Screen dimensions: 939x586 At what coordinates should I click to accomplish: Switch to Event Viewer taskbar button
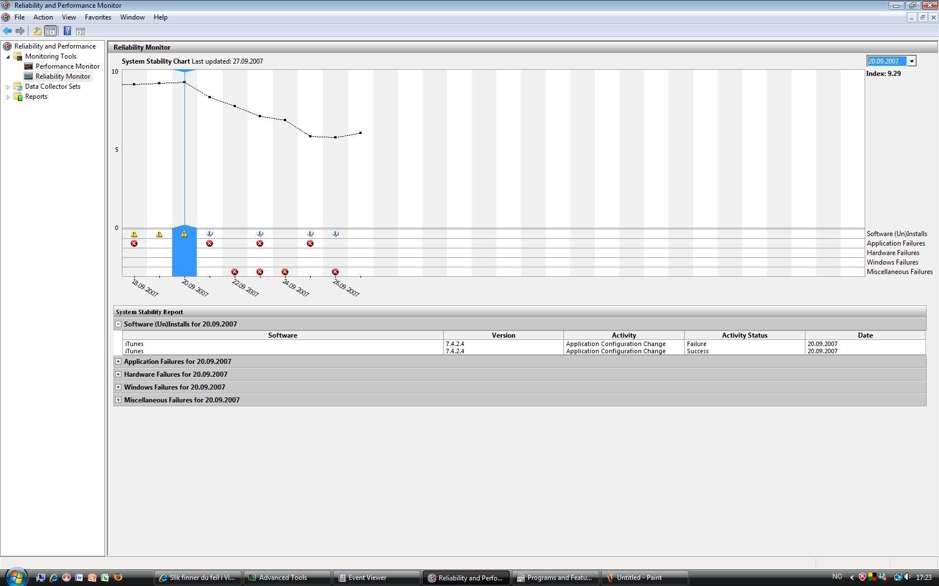[377, 578]
